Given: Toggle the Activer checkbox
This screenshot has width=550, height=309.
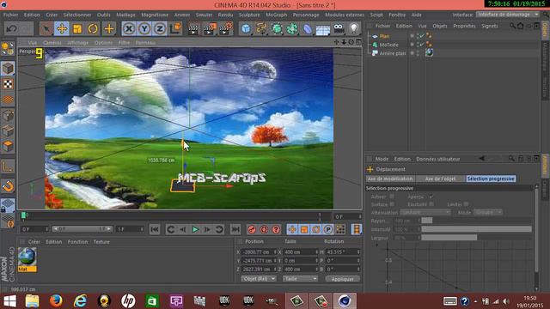Looking at the screenshot, I should coord(392,197).
